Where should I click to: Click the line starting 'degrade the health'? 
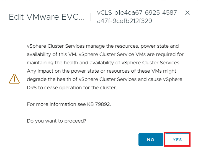point(105,79)
